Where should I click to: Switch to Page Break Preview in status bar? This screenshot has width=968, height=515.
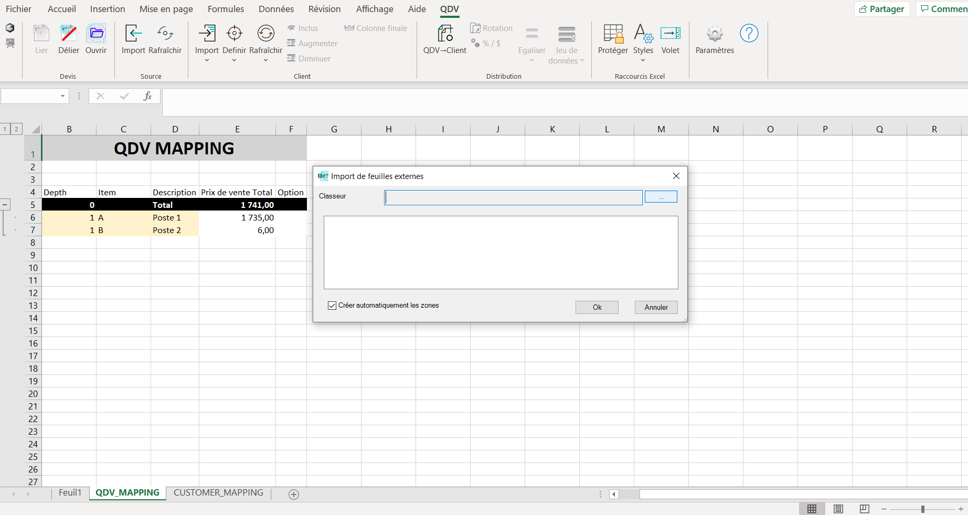point(865,509)
